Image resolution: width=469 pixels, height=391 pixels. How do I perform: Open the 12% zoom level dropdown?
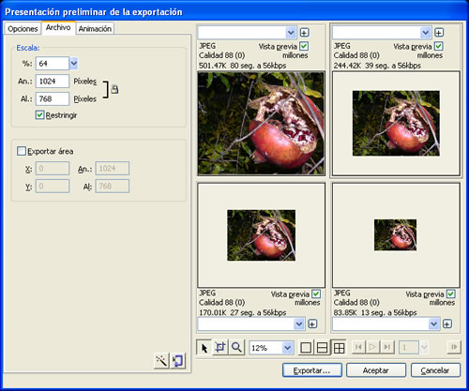(x=287, y=348)
